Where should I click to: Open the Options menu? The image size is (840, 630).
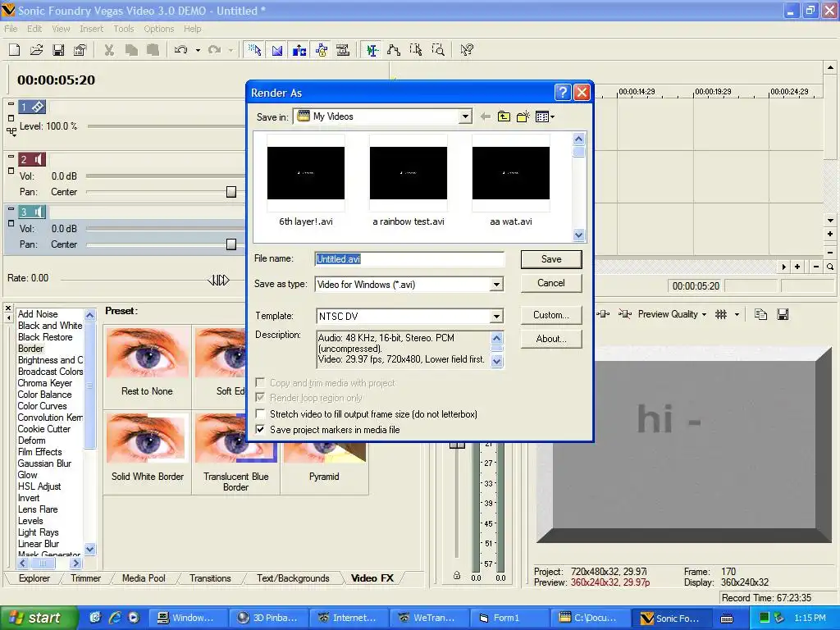tap(158, 29)
